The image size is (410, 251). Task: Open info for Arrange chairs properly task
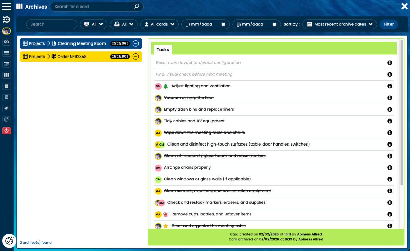pos(389,168)
